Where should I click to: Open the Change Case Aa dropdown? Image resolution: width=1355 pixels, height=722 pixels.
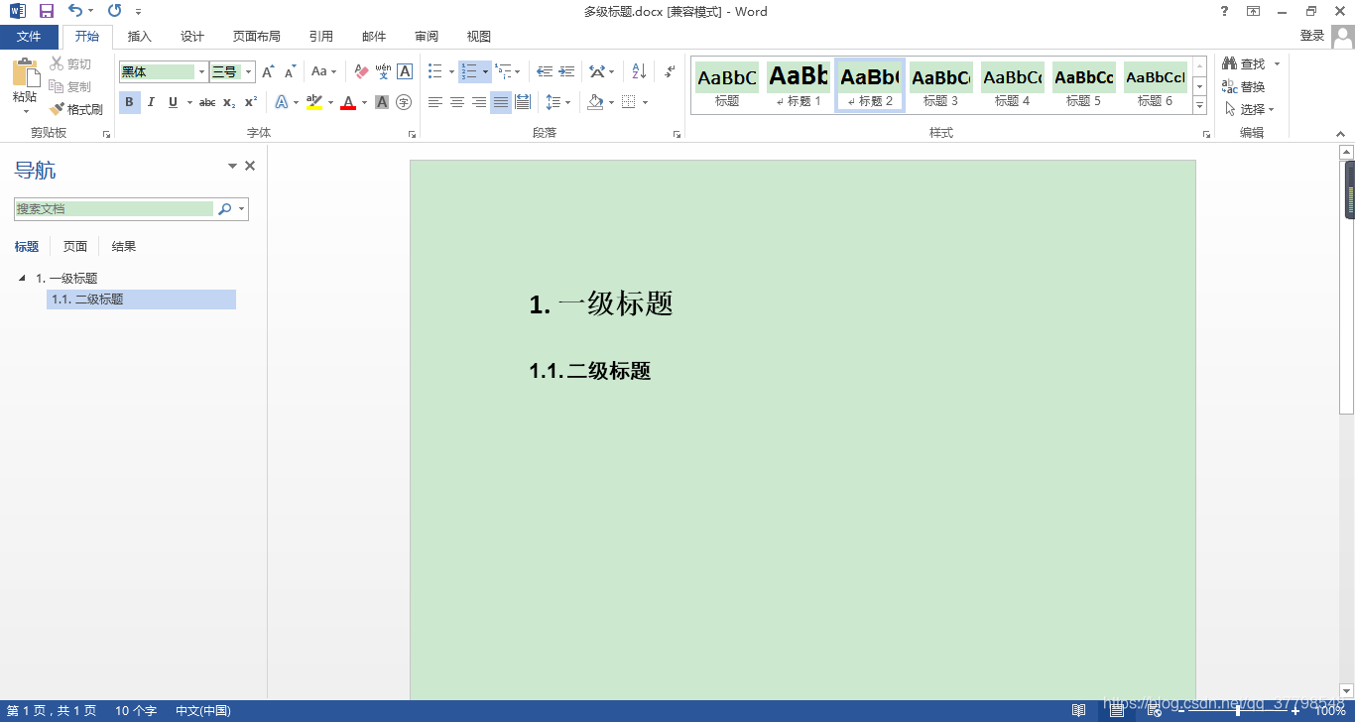[323, 71]
